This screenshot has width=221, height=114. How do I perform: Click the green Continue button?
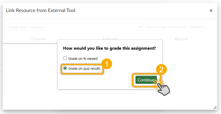point(146,80)
